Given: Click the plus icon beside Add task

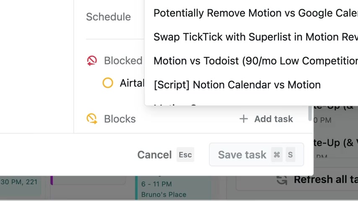Looking at the screenshot, I should 244,119.
